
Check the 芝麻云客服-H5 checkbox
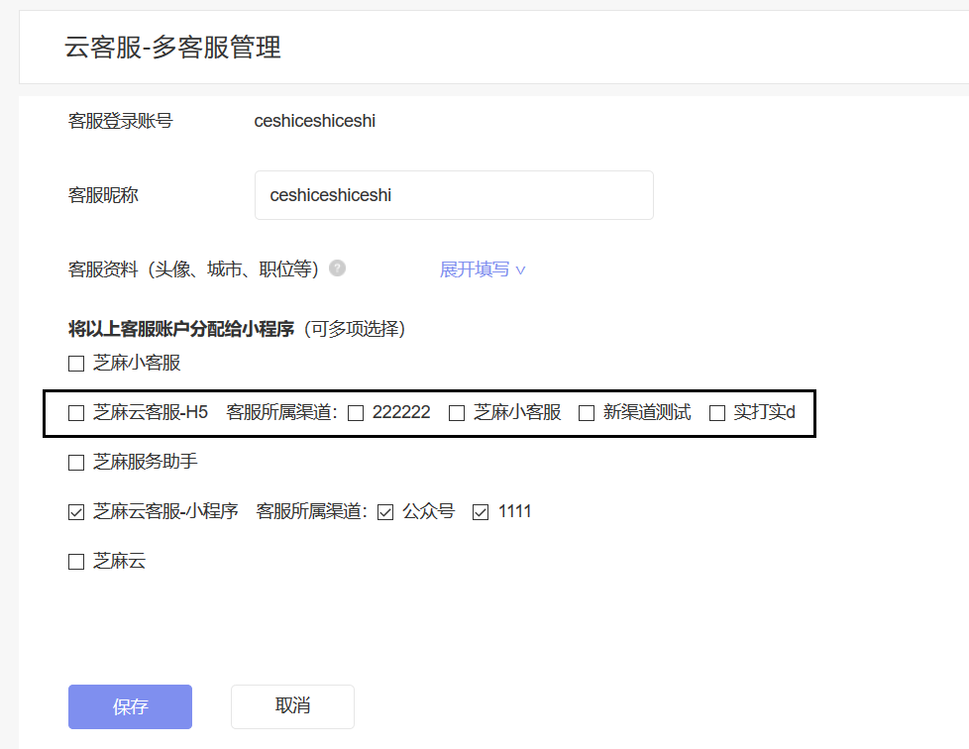coord(76,413)
